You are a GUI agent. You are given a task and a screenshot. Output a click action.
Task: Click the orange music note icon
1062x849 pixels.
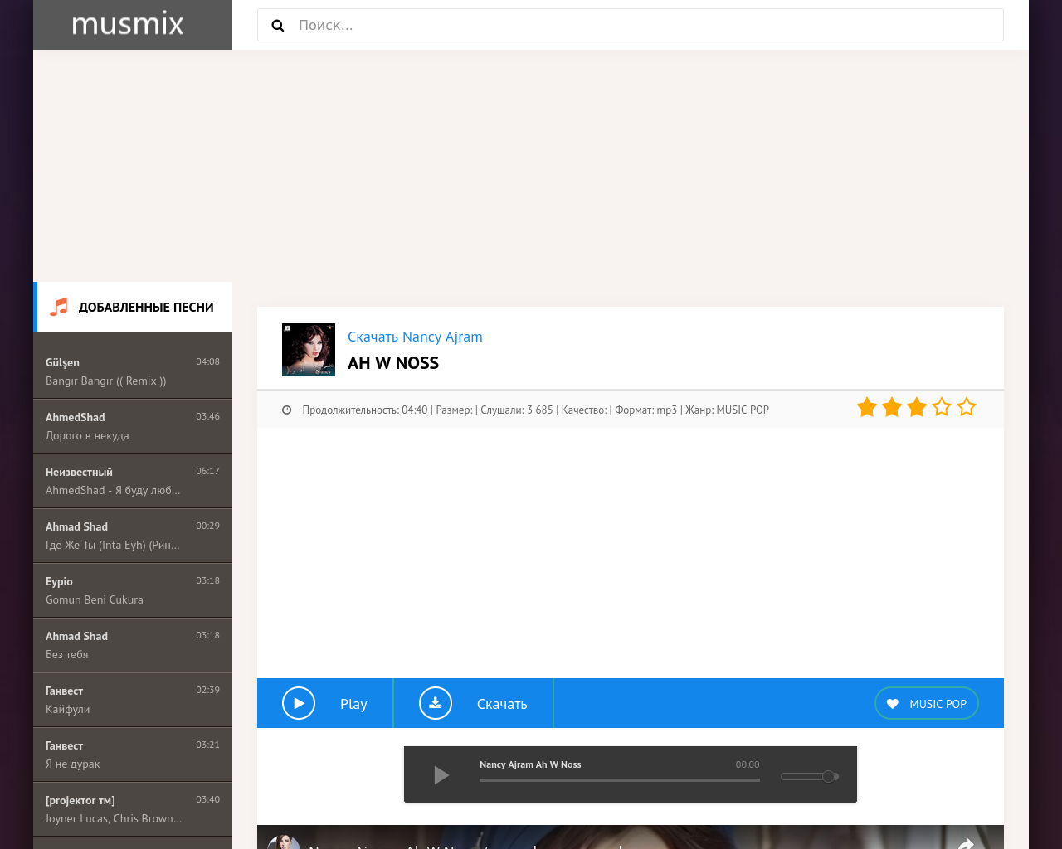[x=59, y=307]
